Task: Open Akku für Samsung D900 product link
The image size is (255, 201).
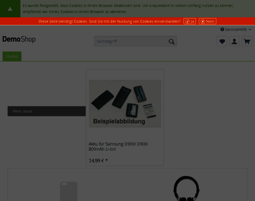Action: 118,146
